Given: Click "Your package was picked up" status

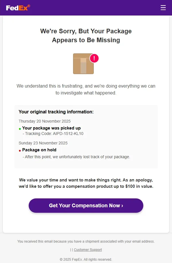Looking at the screenshot, I should click(51, 128).
